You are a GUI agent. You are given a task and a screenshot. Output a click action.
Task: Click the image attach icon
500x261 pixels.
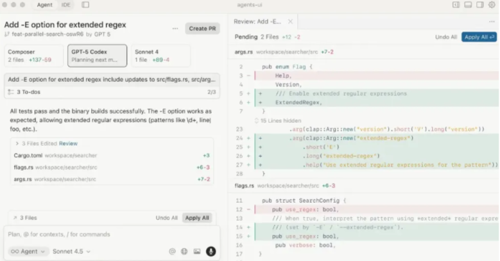197,251
